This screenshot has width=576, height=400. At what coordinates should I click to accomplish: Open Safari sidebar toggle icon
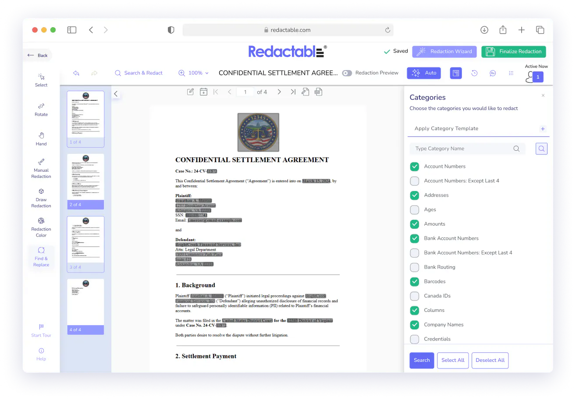coord(71,30)
